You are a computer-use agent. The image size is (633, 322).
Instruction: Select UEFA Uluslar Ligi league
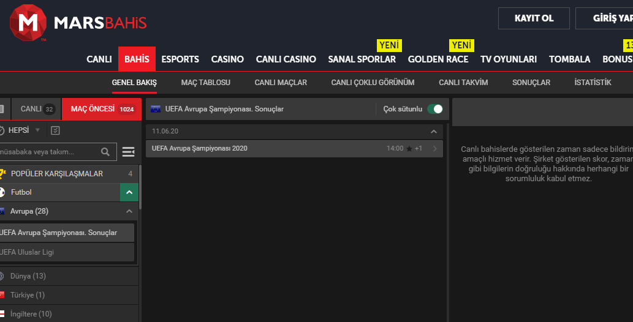(x=67, y=252)
